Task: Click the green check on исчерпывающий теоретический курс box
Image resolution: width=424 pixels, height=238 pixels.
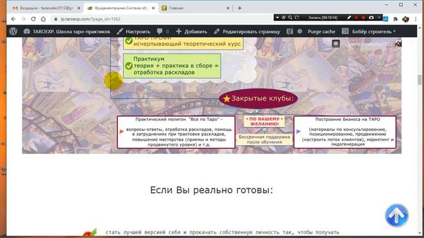Action: [x=129, y=41]
